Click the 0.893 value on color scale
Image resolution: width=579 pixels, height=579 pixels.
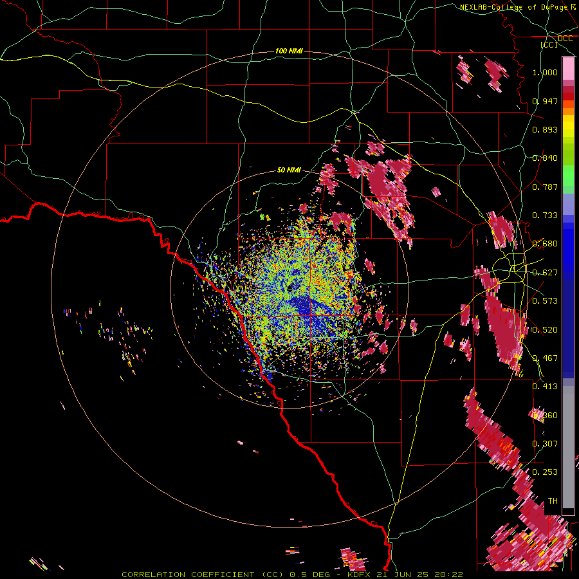(x=545, y=129)
